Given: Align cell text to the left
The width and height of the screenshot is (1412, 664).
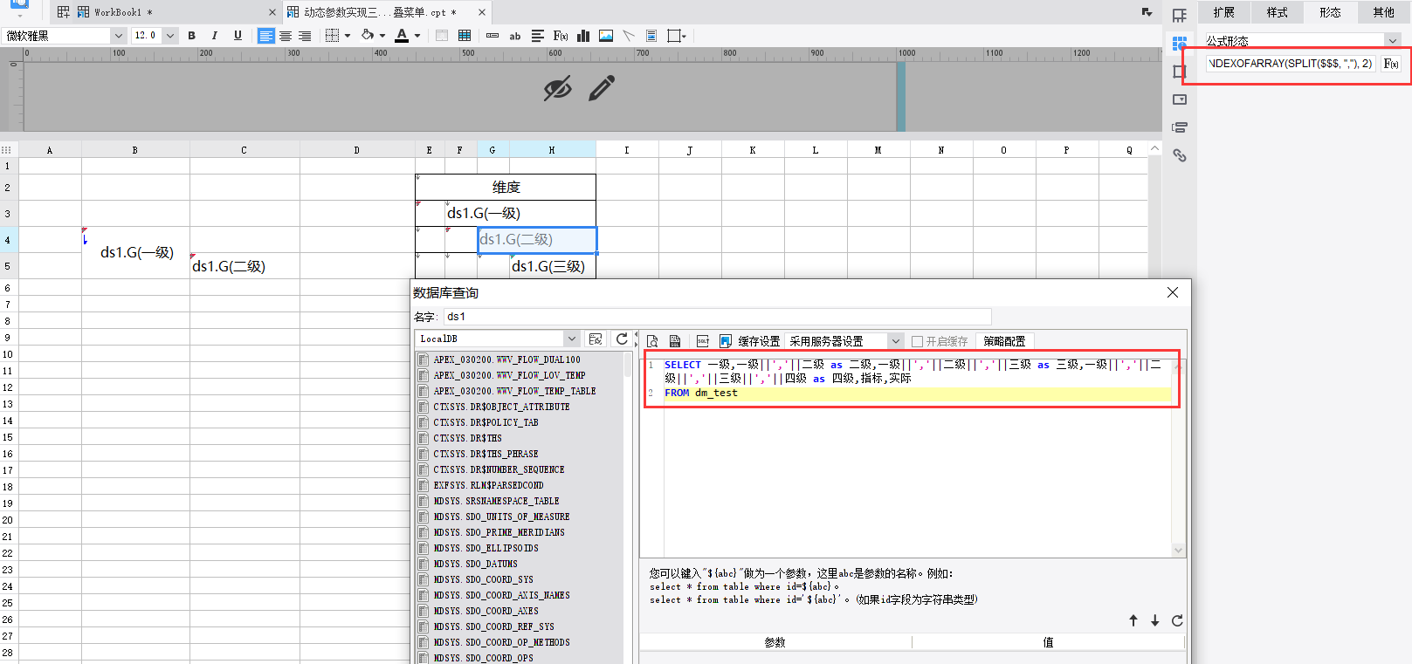Looking at the screenshot, I should [265, 36].
